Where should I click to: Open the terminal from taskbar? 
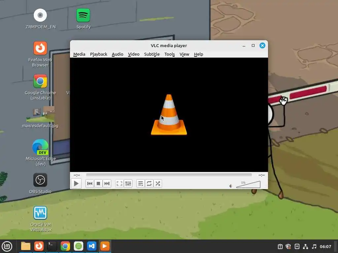pos(52,246)
